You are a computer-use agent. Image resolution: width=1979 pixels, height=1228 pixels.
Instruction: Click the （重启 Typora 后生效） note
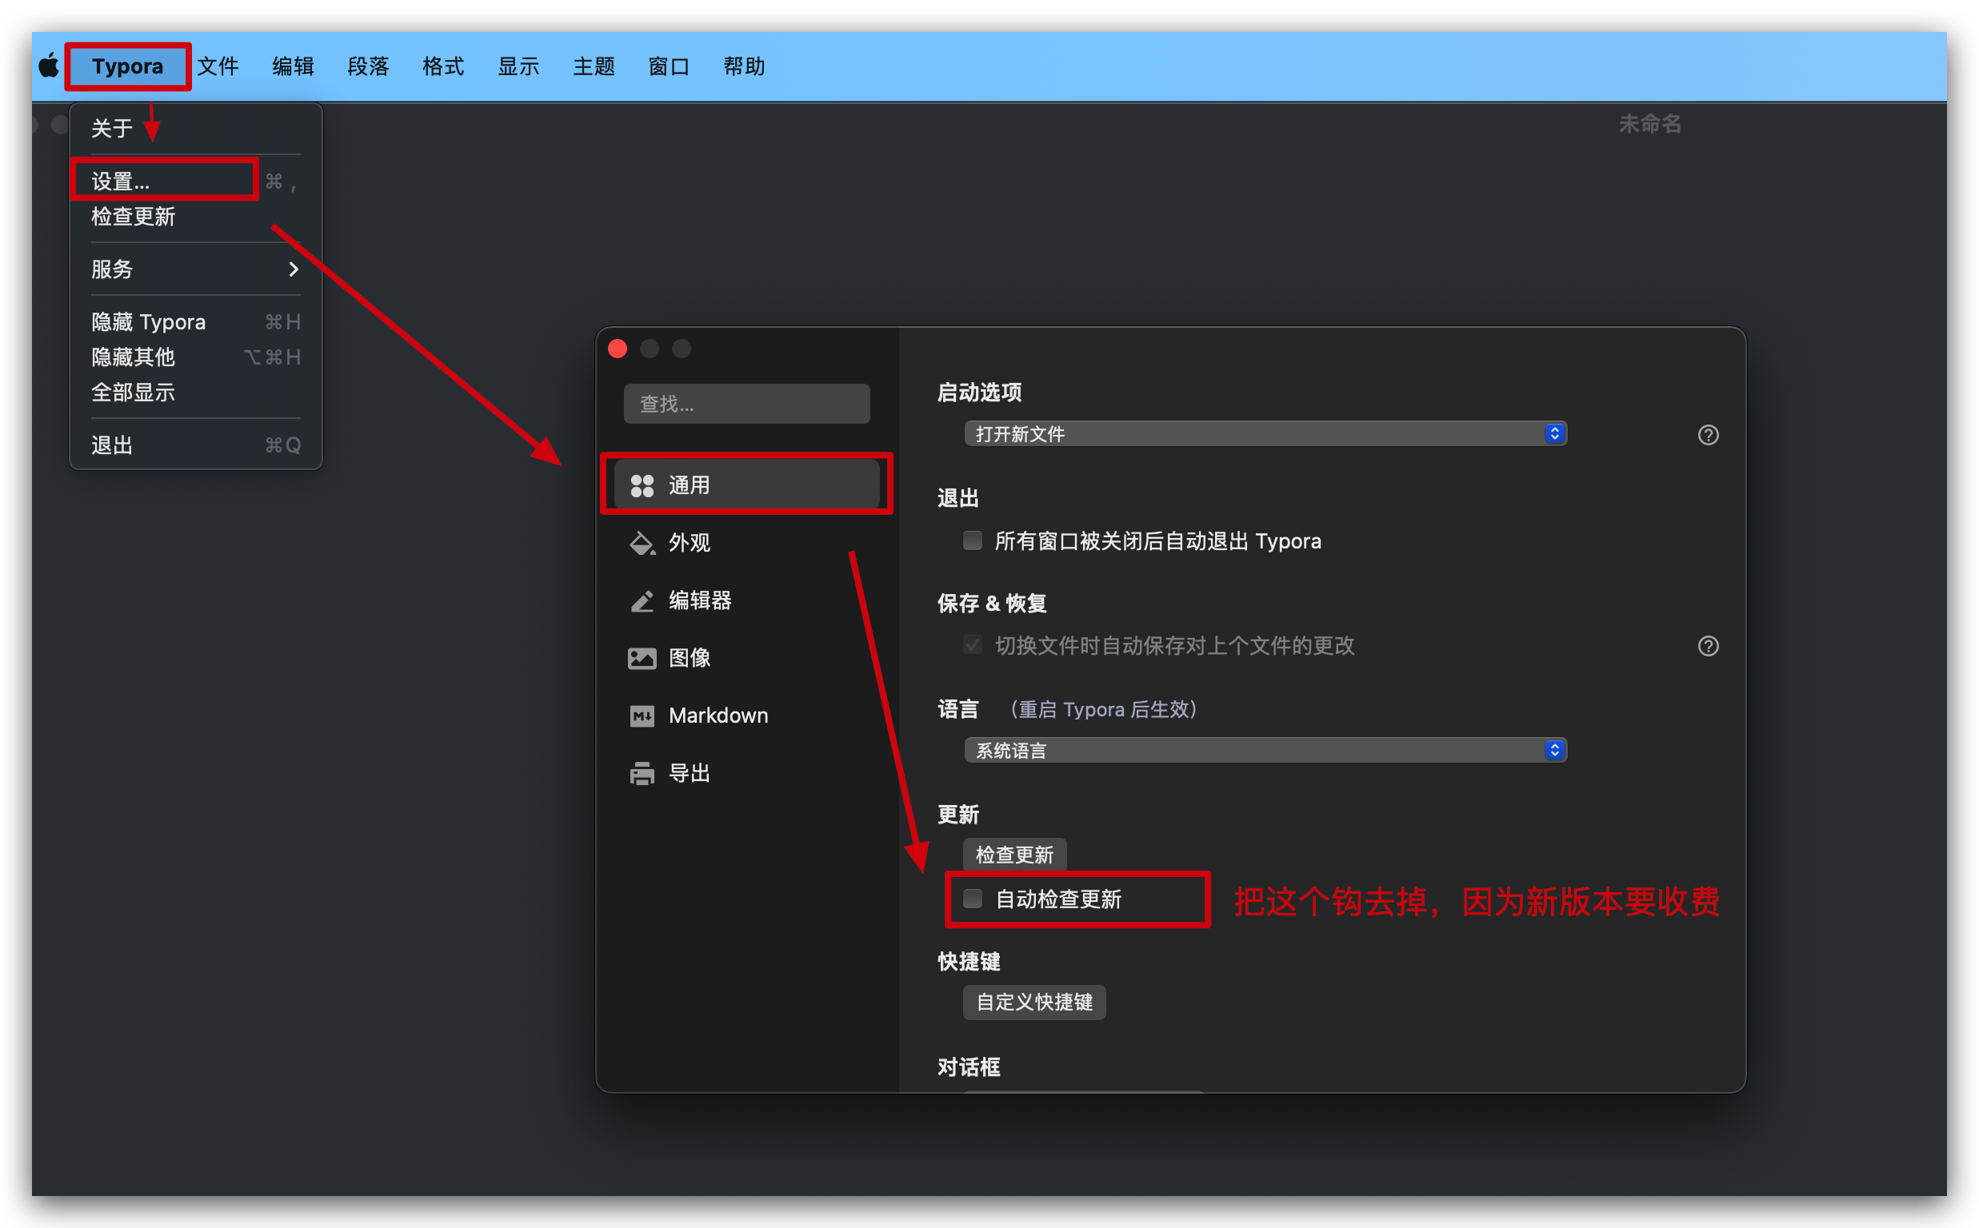pyautogui.click(x=1103, y=710)
